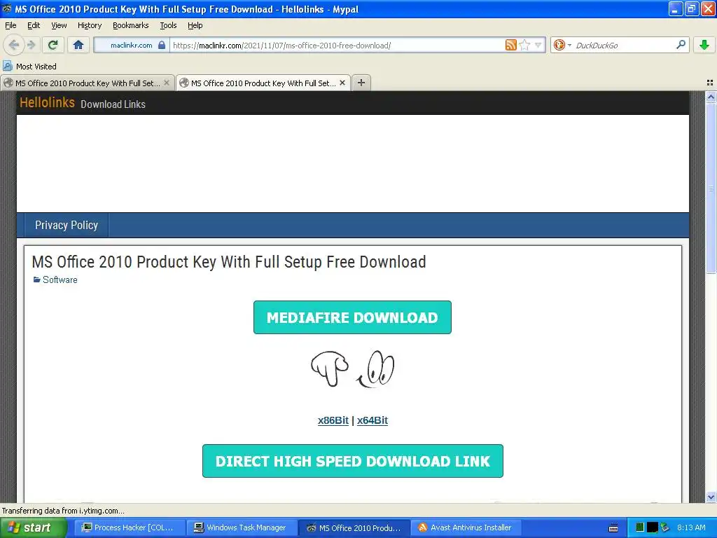Open a new tab with plus button
The height and width of the screenshot is (538, 717).
click(361, 83)
